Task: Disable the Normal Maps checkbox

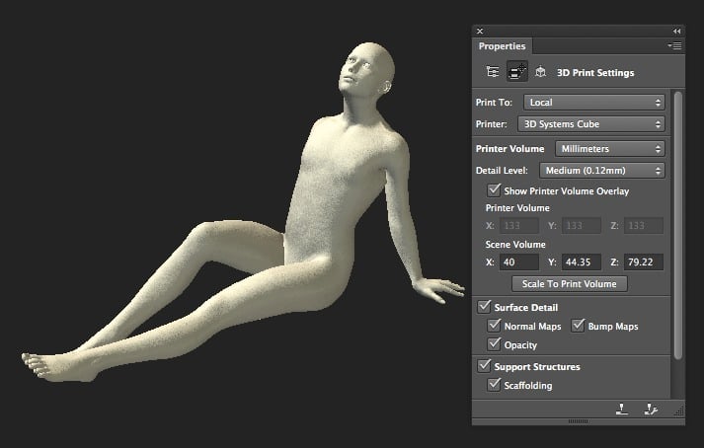Action: pyautogui.click(x=495, y=326)
